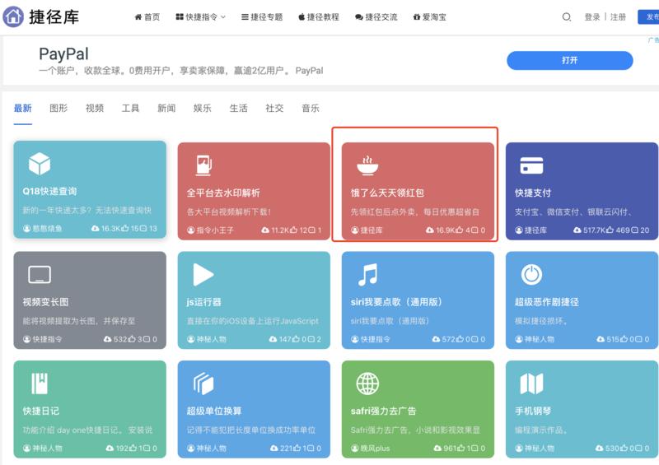Click the thumbs-up icon on 饿了么天天领红包 card
Image resolution: width=659 pixels, height=465 pixels.
pos(460,230)
